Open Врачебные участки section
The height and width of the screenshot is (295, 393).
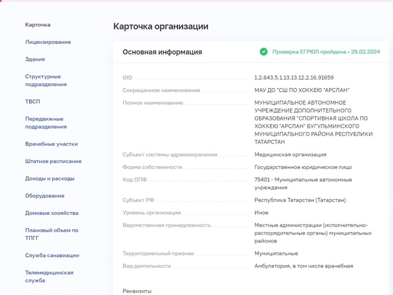pos(51,144)
